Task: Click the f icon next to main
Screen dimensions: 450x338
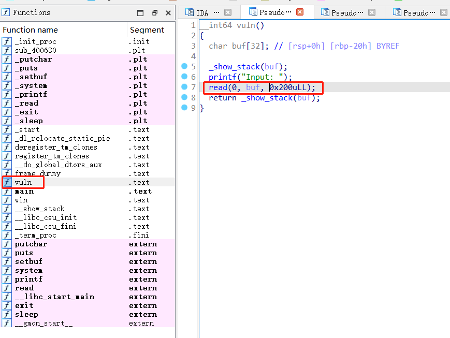Action: coord(6,191)
